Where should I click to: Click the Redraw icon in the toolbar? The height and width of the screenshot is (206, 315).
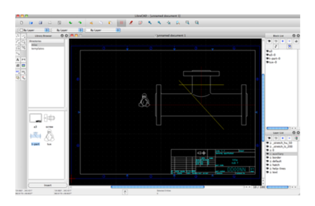pos(140,23)
